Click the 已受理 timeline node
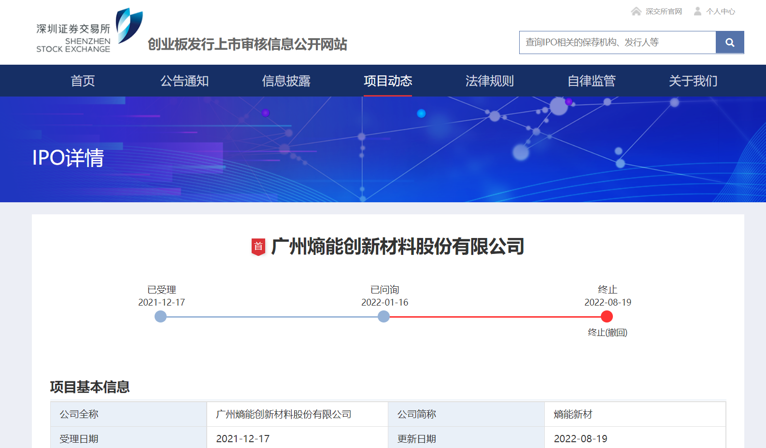The height and width of the screenshot is (448, 766). pyautogui.click(x=161, y=317)
